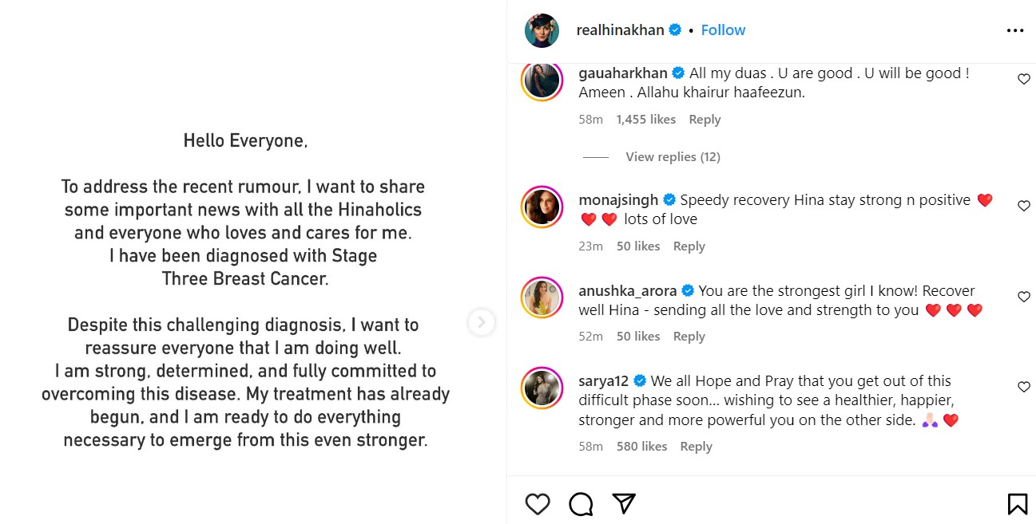1036x524 pixels.
Task: Open realhinakhan profile picture
Action: (542, 30)
